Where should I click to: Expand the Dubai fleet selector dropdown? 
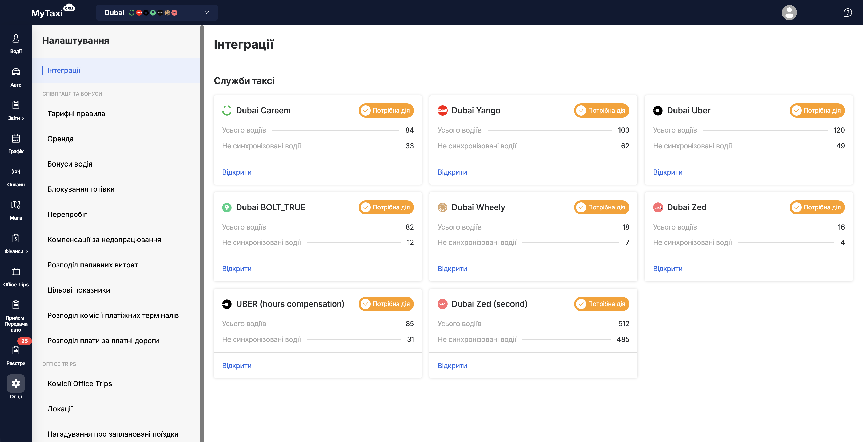(x=157, y=13)
